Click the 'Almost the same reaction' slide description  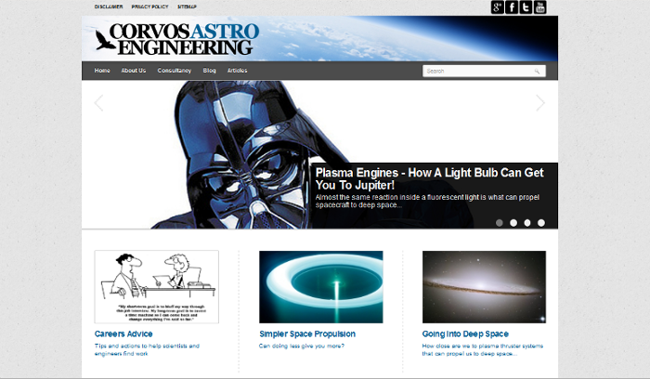427,201
